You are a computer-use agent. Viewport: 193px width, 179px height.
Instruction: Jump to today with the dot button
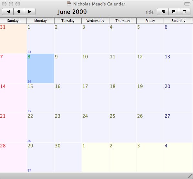coord(19,12)
